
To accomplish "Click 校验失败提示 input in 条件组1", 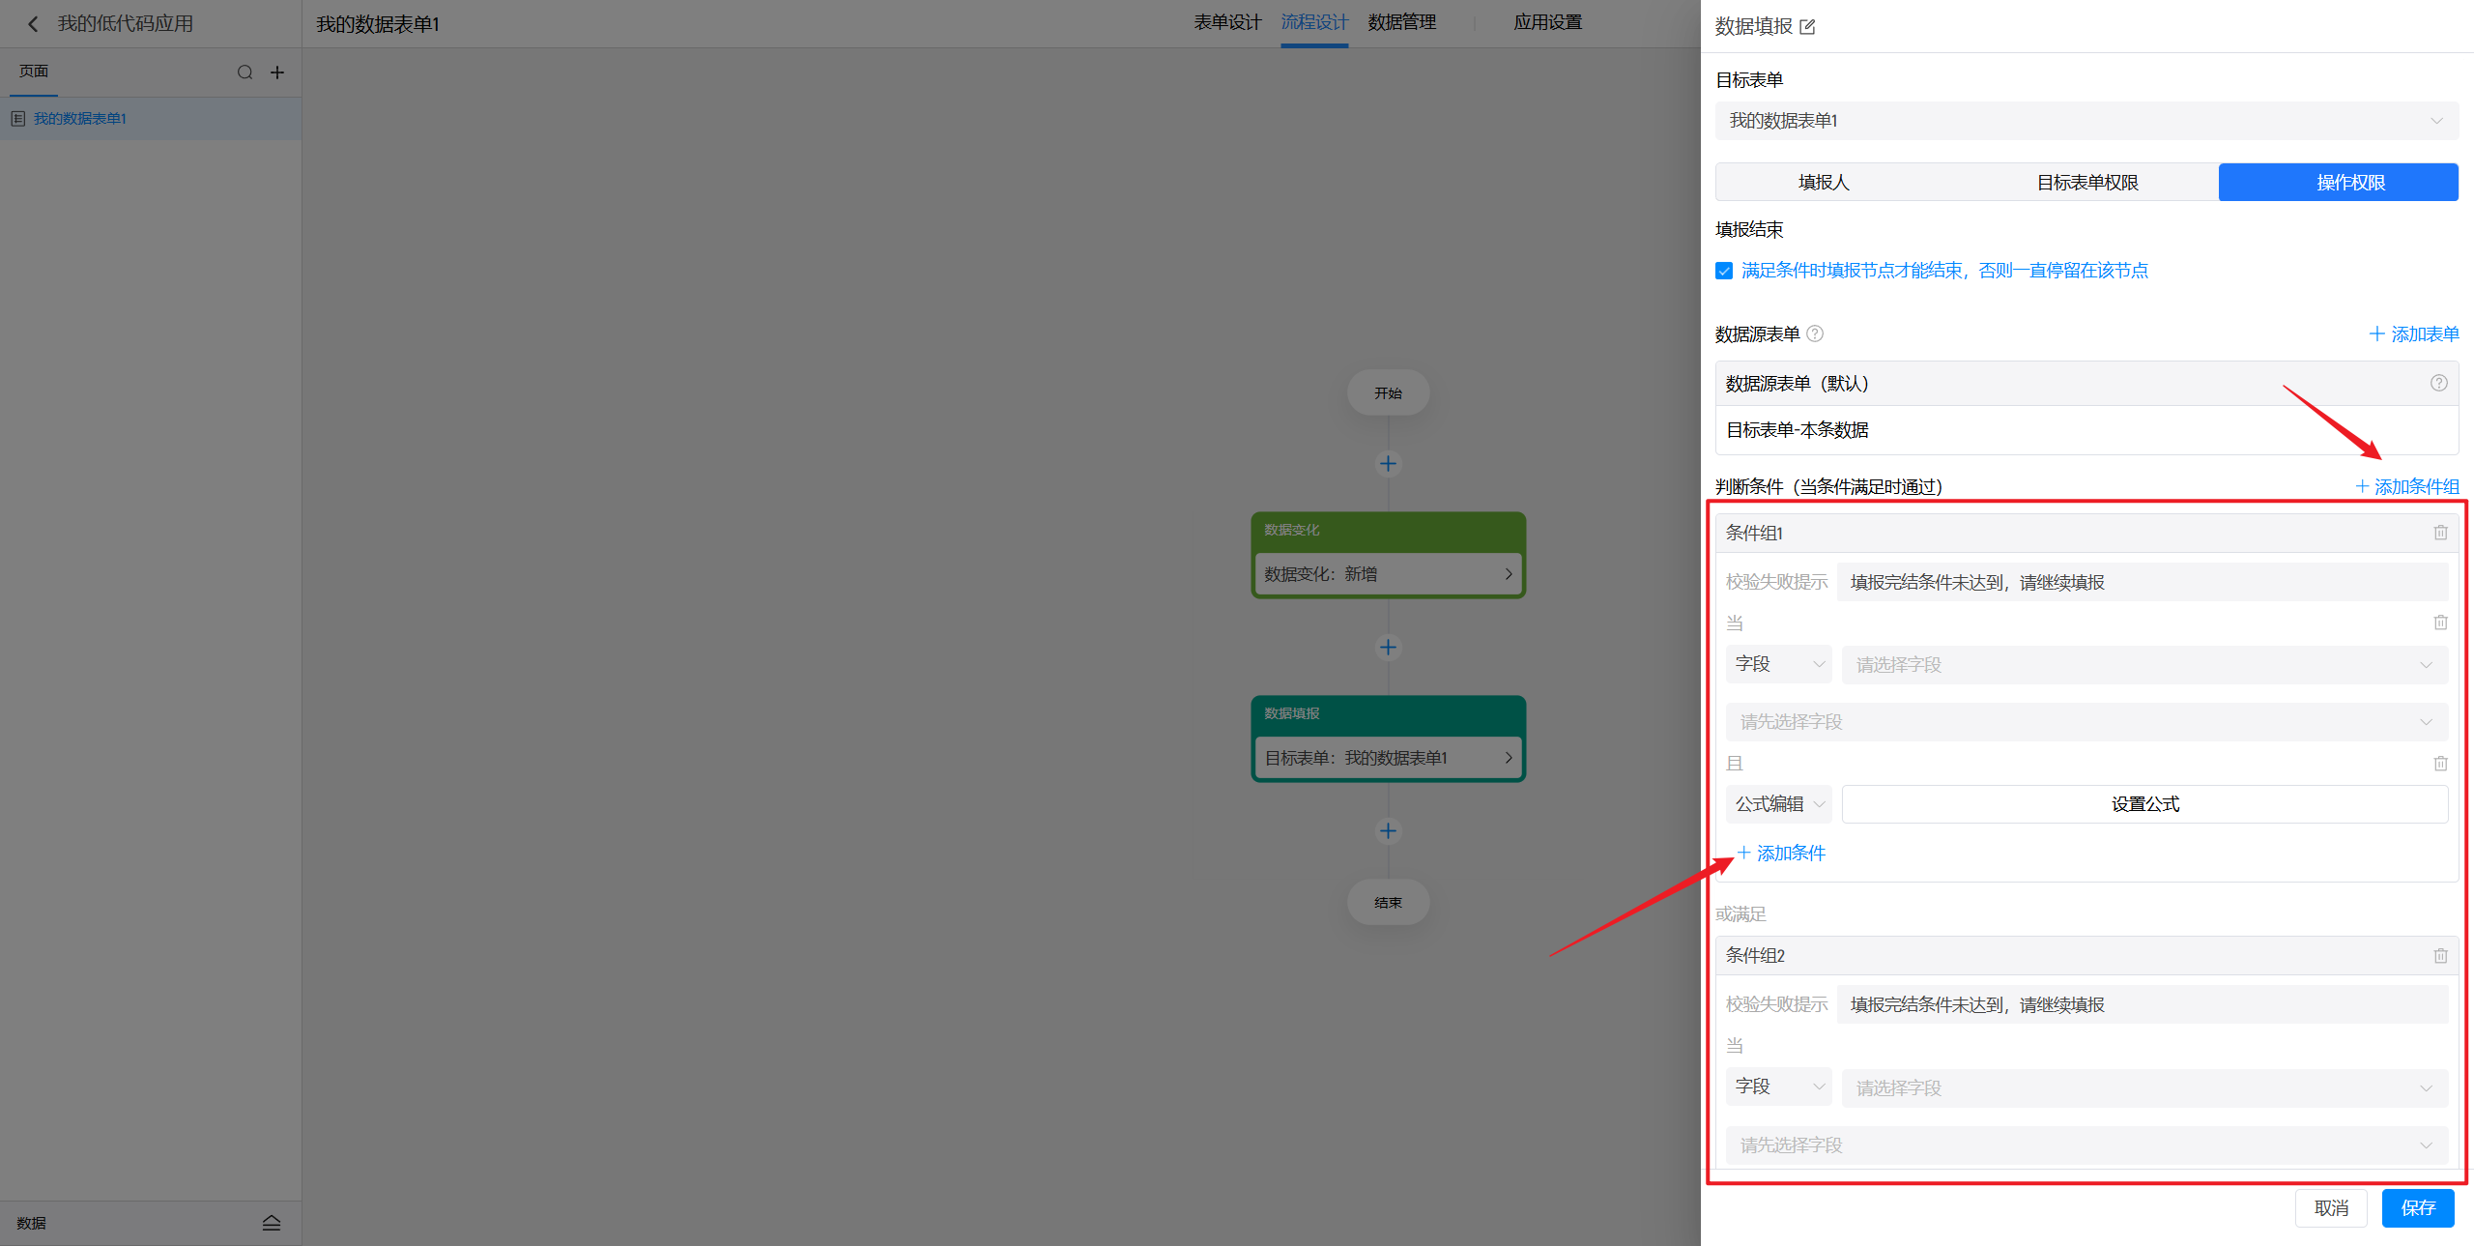I will coord(2142,582).
